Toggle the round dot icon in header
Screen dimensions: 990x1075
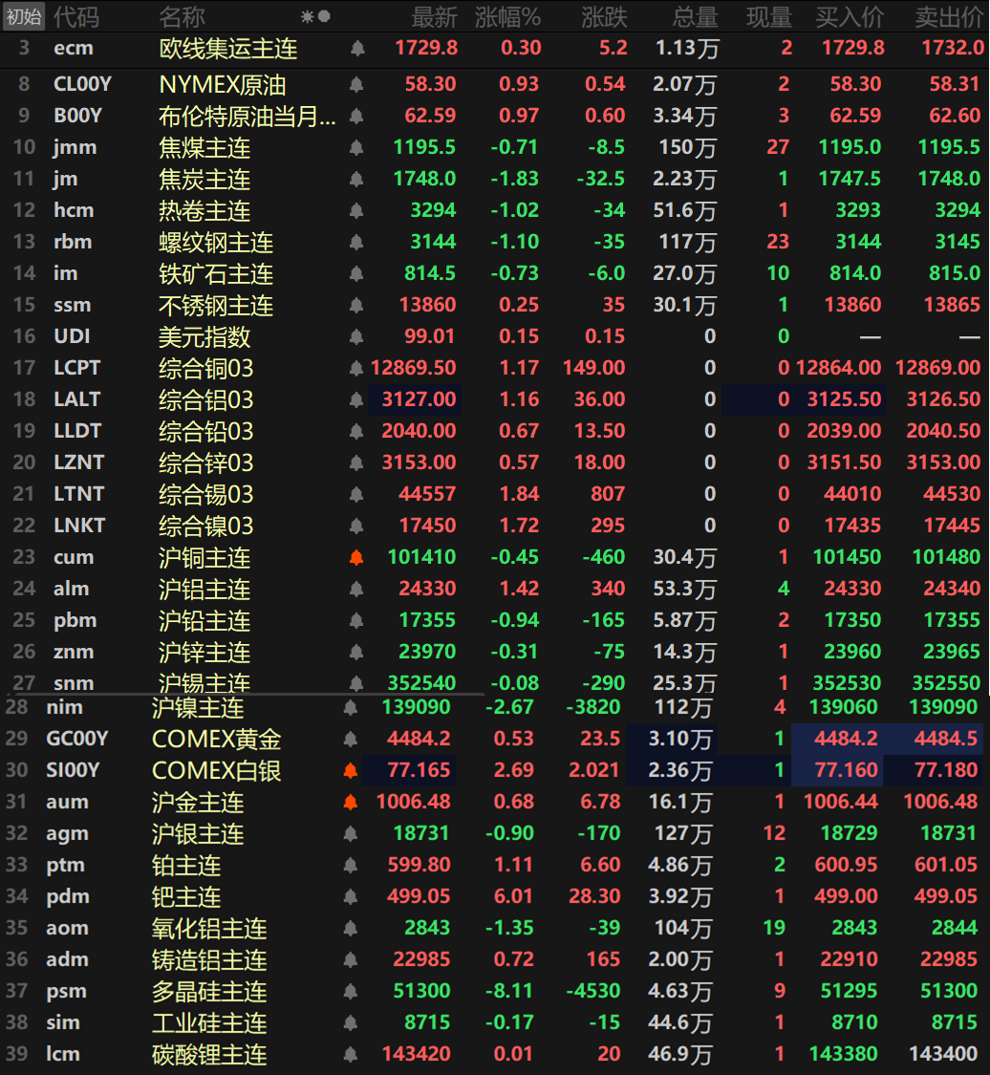tap(324, 16)
